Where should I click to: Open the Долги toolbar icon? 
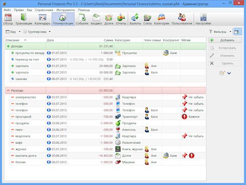point(108,19)
